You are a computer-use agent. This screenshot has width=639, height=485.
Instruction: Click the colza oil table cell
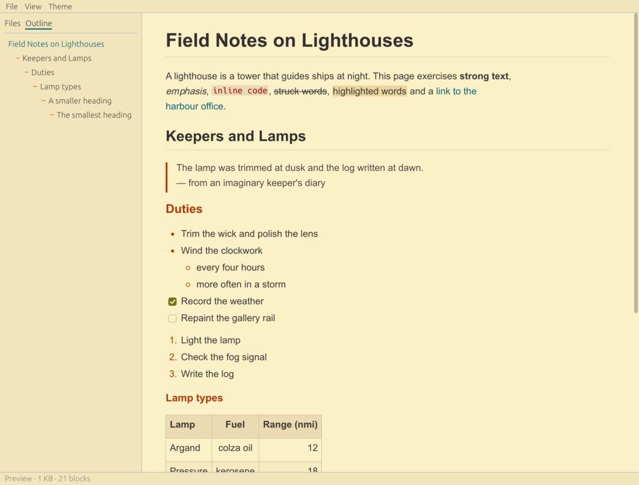(x=235, y=450)
